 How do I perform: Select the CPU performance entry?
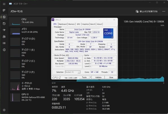[x=28, y=21]
